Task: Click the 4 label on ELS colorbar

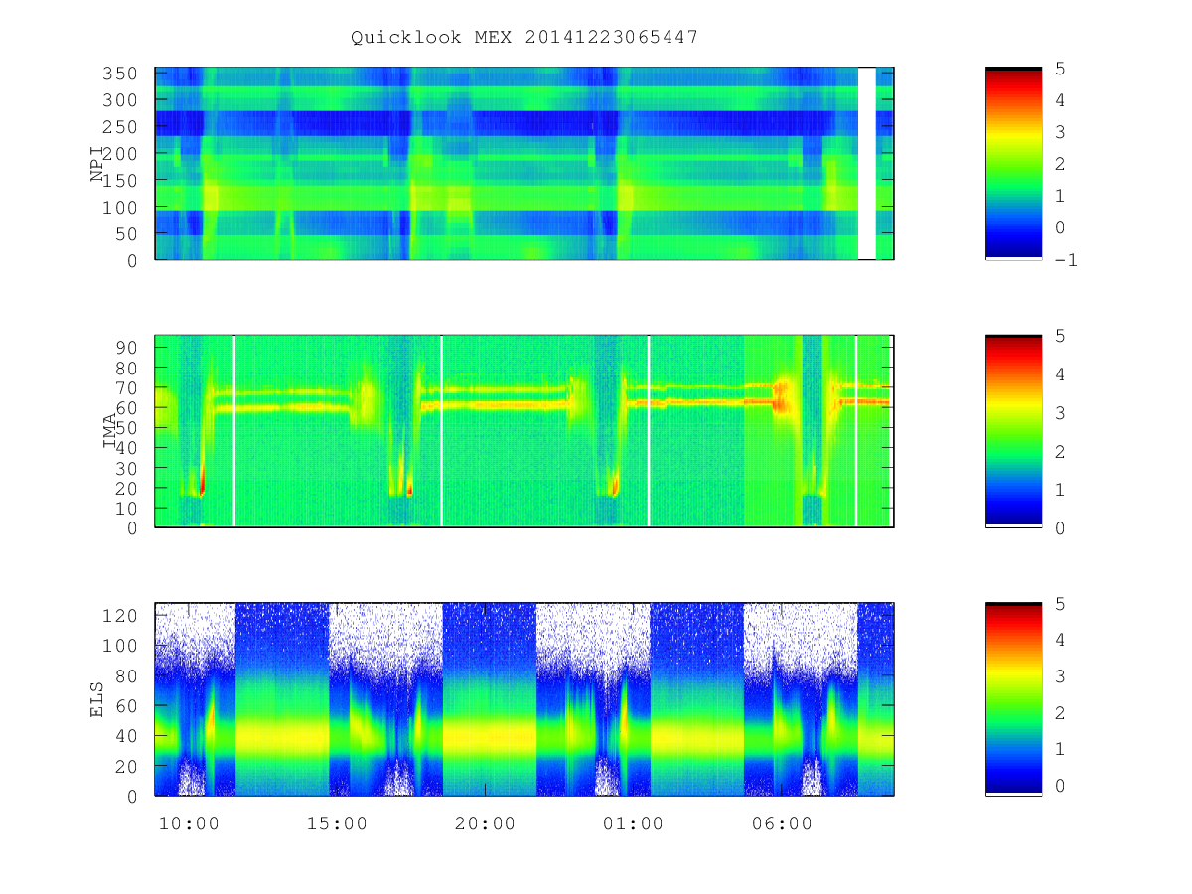Action: [x=1061, y=640]
